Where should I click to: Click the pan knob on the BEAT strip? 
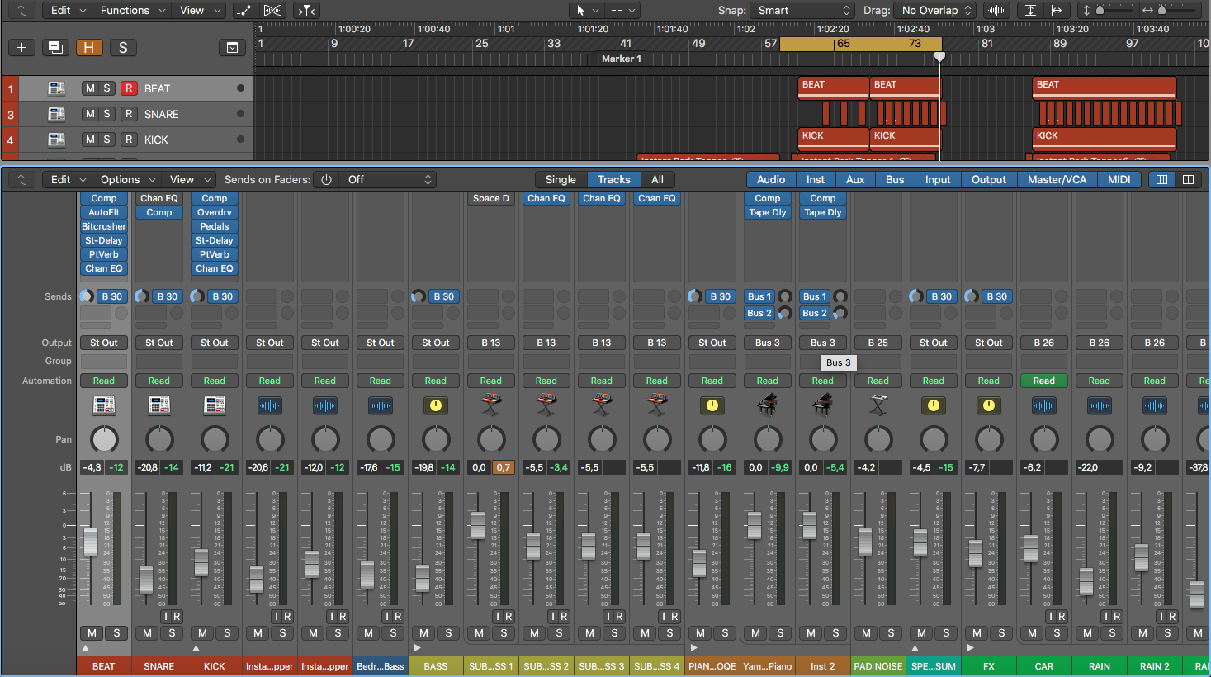pos(104,439)
